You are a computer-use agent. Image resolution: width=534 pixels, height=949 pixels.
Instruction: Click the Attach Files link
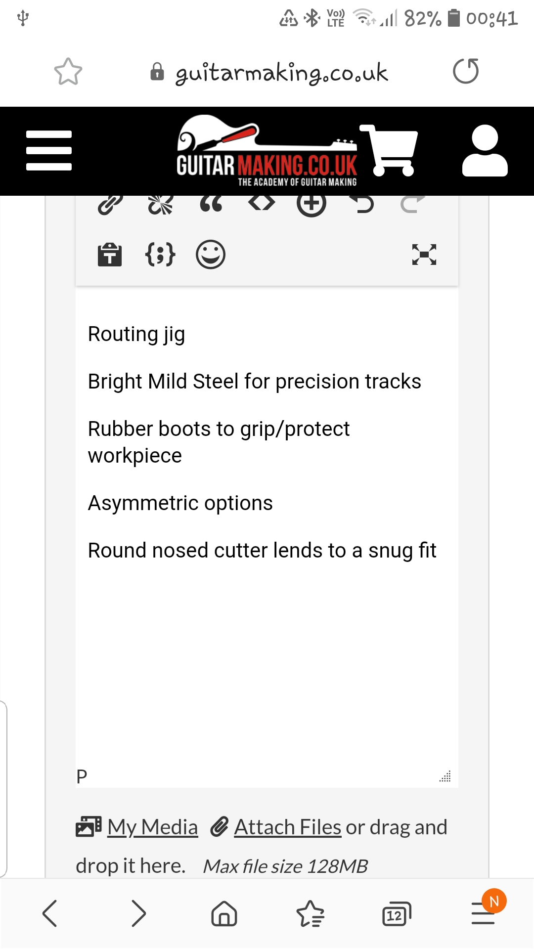(287, 827)
